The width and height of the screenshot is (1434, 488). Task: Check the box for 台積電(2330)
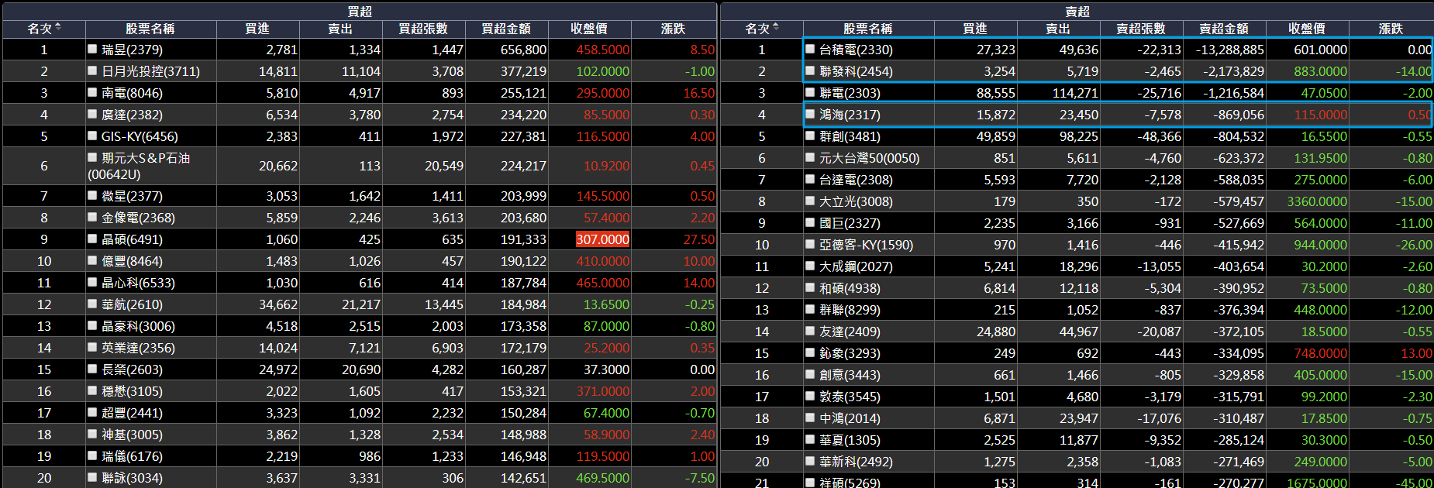pos(810,49)
